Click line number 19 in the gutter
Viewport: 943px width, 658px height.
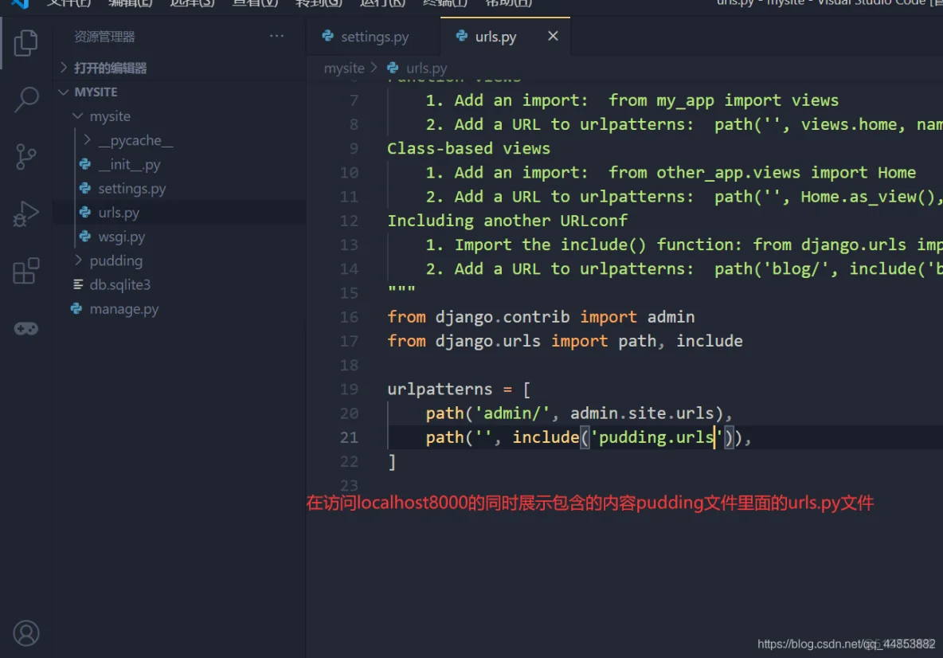click(x=350, y=390)
